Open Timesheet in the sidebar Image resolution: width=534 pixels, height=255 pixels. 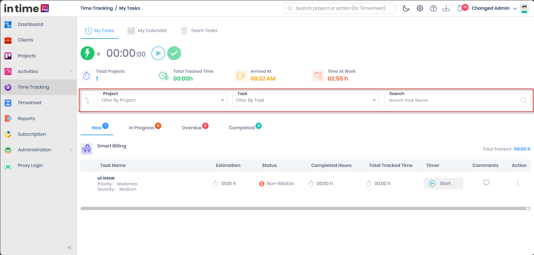(x=39, y=103)
